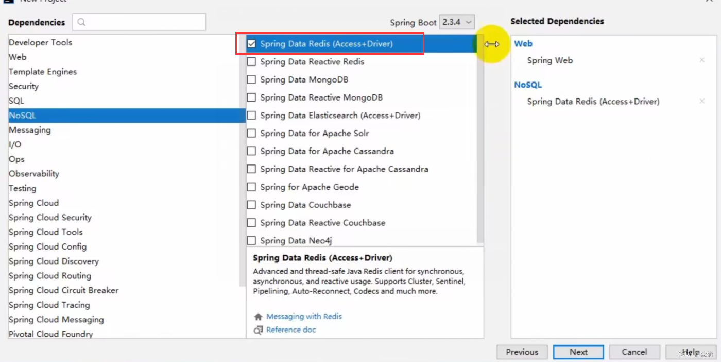Remove Spring Data Redis from selected dependencies
The height and width of the screenshot is (362, 721).
(702, 102)
